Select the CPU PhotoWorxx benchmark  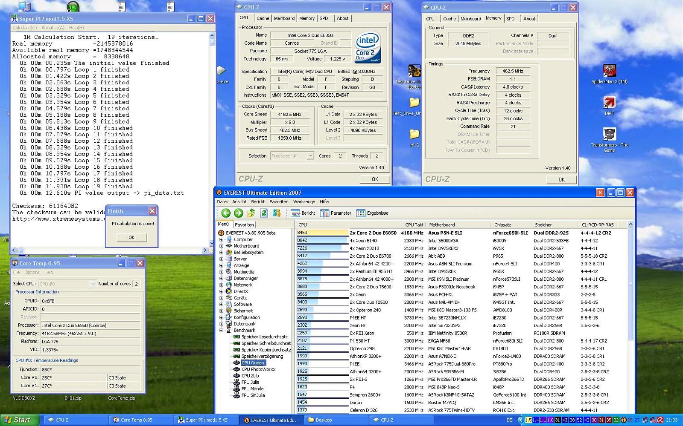258,369
